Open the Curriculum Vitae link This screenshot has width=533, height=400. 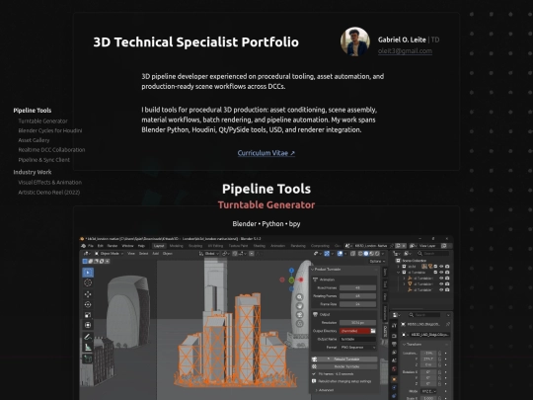pyautogui.click(x=266, y=153)
